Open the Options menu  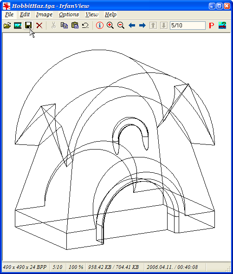coord(69,14)
